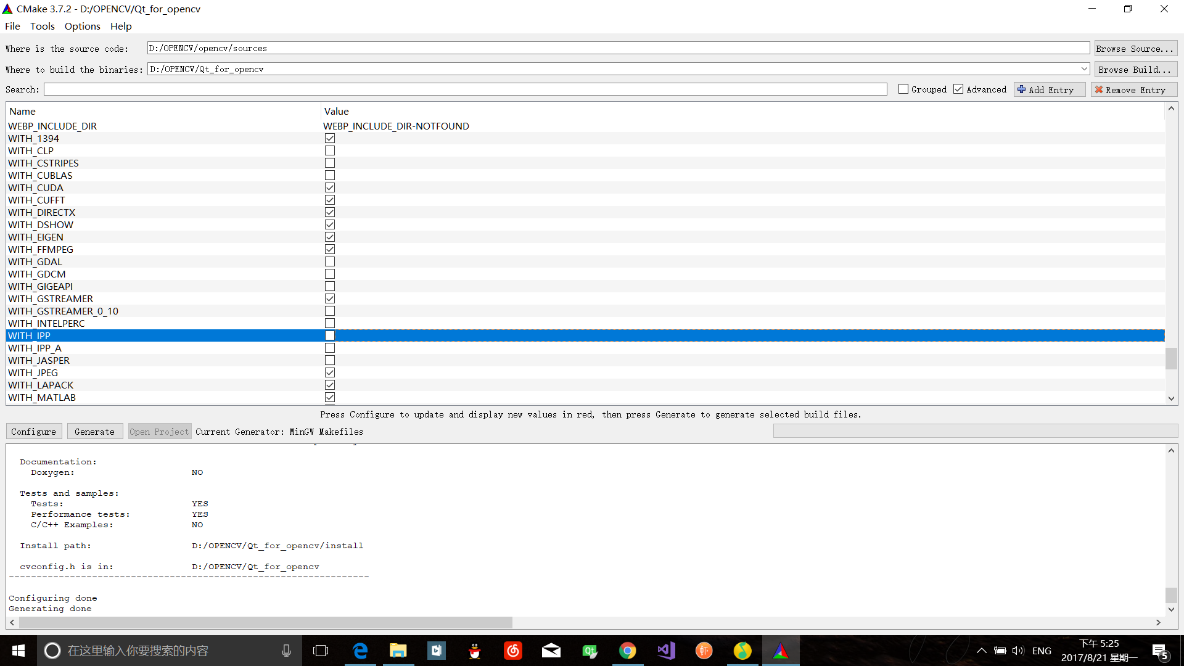Select the WITH_DIRECTX entry name
The width and height of the screenshot is (1184, 666).
(41, 212)
